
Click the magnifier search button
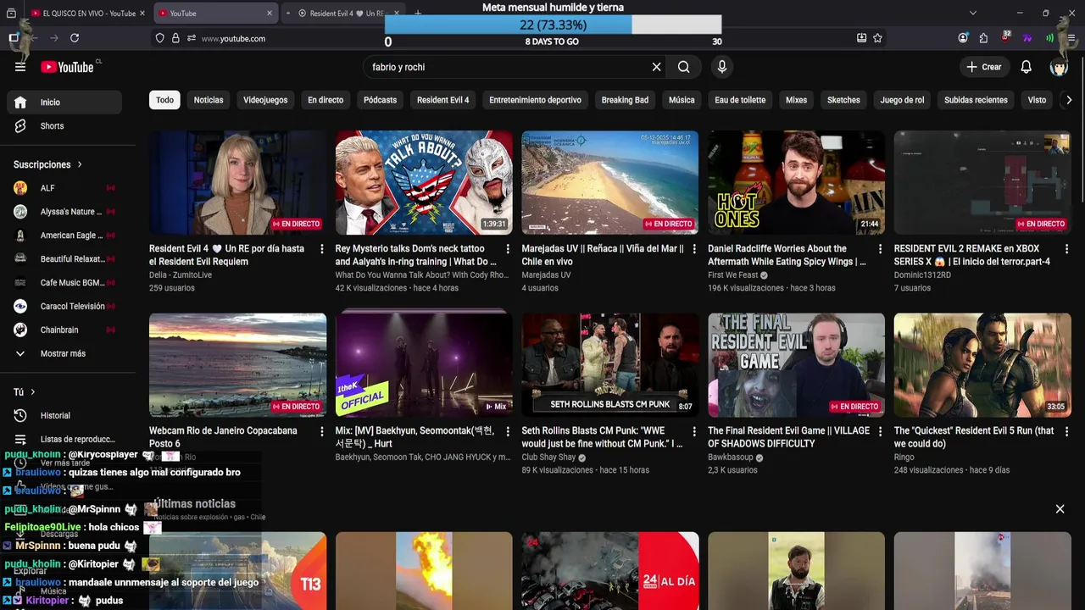pos(684,67)
